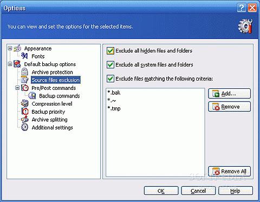The width and height of the screenshot is (260, 202).
Task: Click the Add... button
Action: coord(229,94)
